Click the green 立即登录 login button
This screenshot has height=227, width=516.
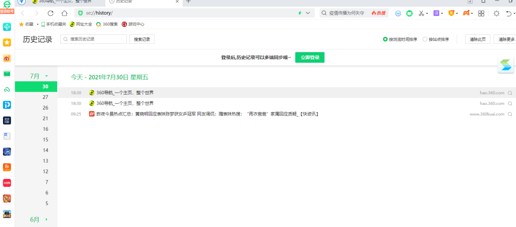point(310,58)
